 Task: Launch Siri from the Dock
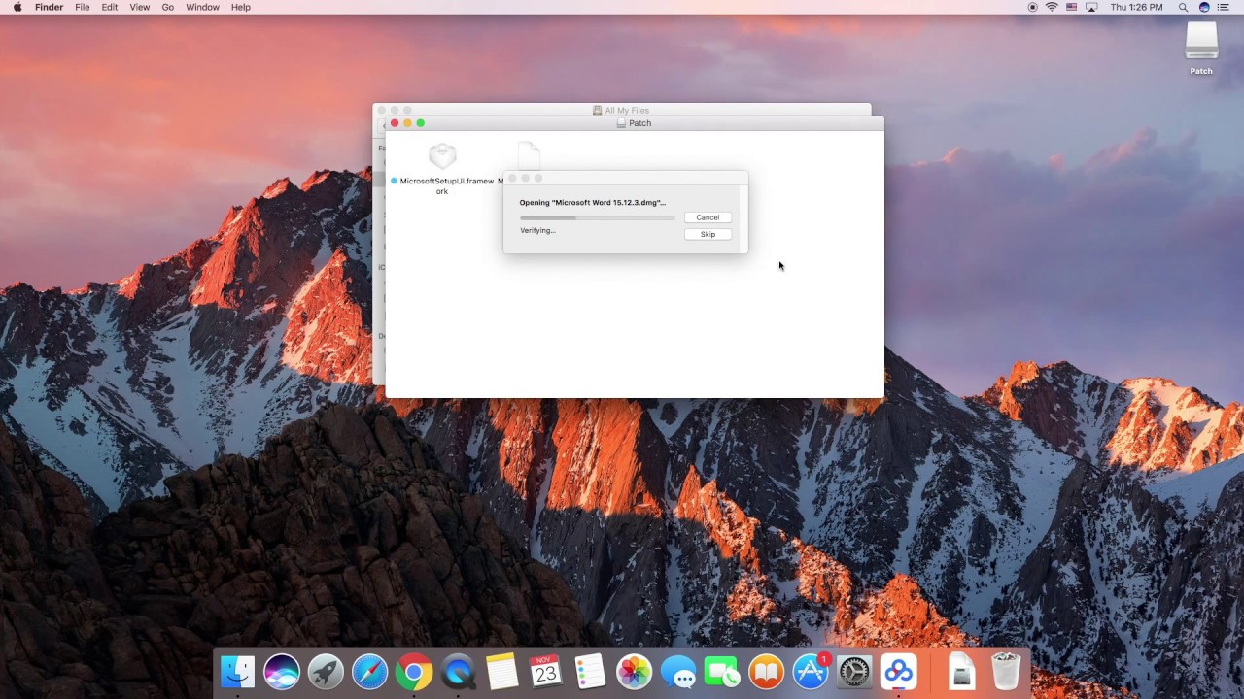tap(282, 672)
